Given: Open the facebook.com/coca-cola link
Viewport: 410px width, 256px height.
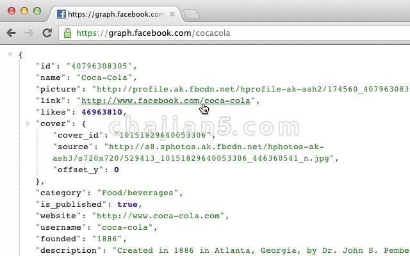Looking at the screenshot, I should click(166, 100).
